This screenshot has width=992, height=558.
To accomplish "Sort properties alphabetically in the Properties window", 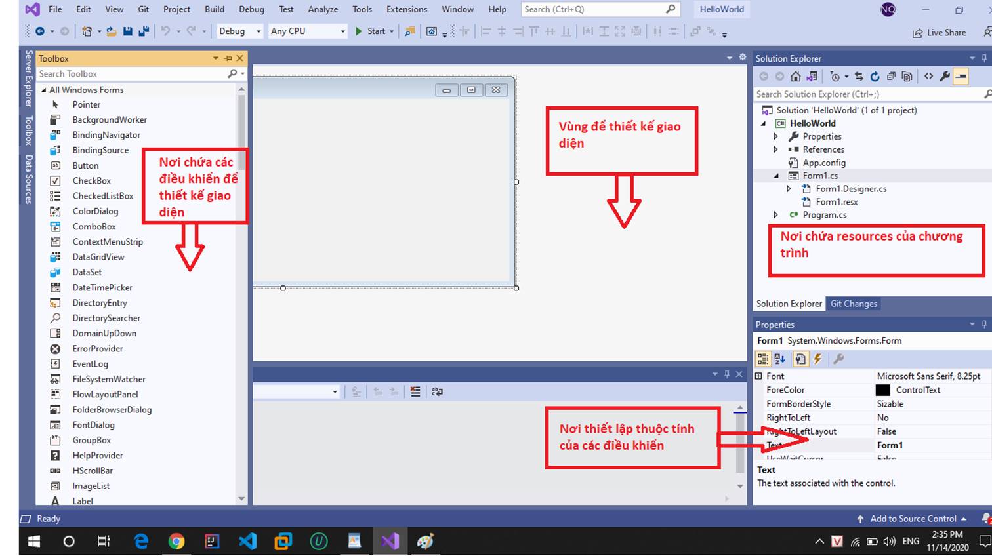I will [x=777, y=359].
